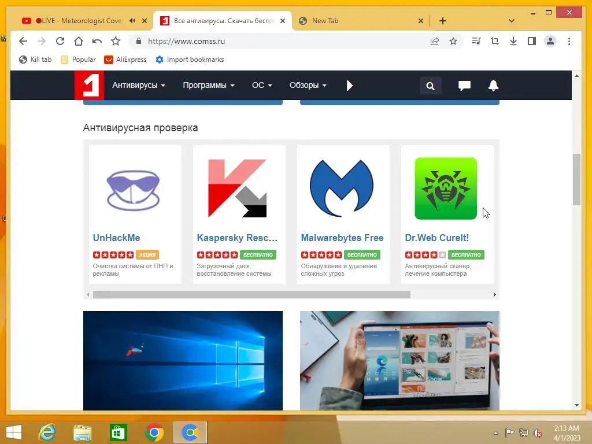Open the AliExpress bookmark
Screen dimensions: 592x444
pos(125,60)
